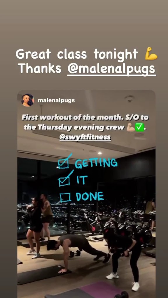
Task: Tap the blue handwritten GETTING text
Action: tap(96, 163)
